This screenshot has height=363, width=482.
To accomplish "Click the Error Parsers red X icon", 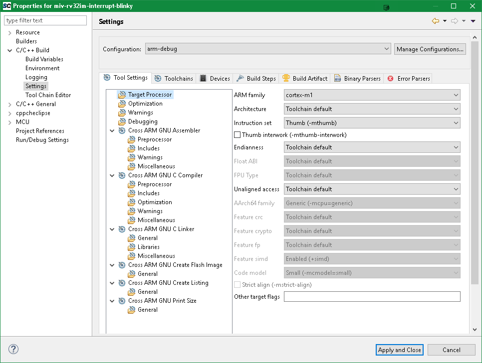I will tap(390, 78).
